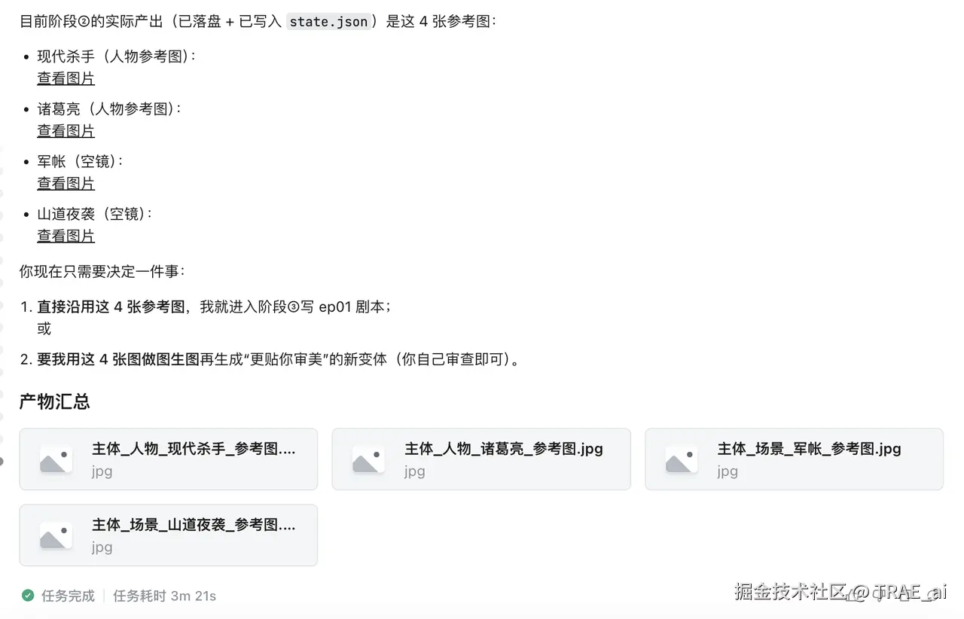The height and width of the screenshot is (619, 964).
Task: Open the 主体_人物_诸葛亮_参考图.jpg file name
Action: click(x=504, y=449)
